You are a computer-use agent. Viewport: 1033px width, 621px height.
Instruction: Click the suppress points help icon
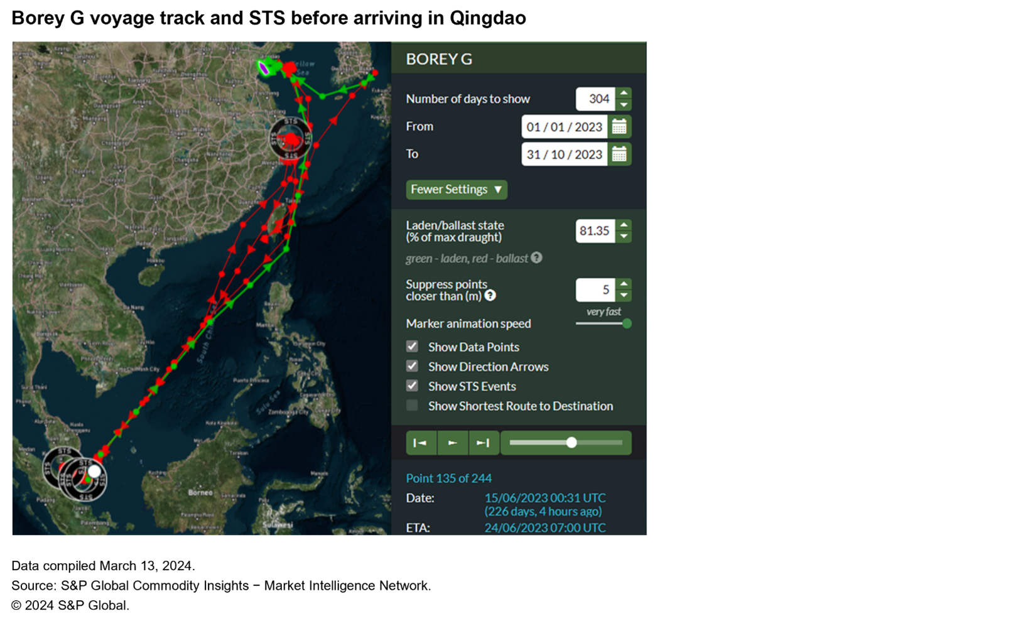pyautogui.click(x=490, y=295)
